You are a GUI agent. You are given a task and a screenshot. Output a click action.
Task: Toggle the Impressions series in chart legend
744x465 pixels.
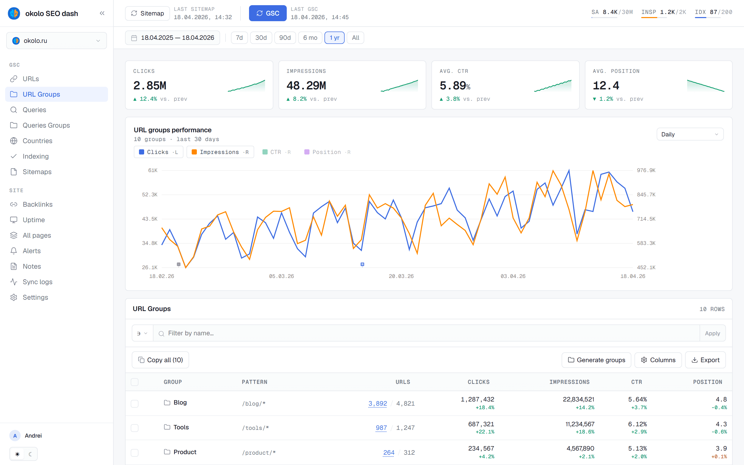(220, 152)
